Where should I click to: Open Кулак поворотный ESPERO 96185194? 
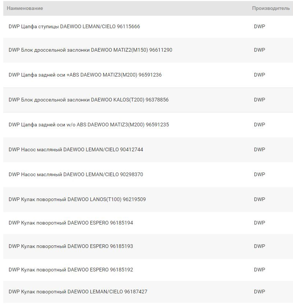71,223
